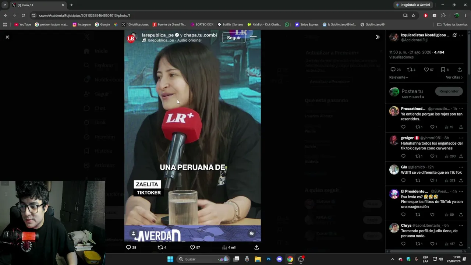Open the Stripe Express bookmark

(x=307, y=25)
